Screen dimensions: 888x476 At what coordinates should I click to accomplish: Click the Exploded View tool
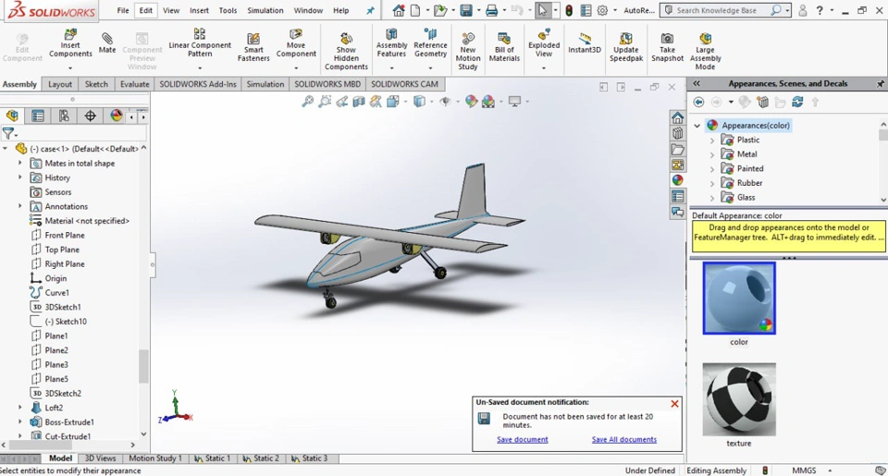click(544, 43)
